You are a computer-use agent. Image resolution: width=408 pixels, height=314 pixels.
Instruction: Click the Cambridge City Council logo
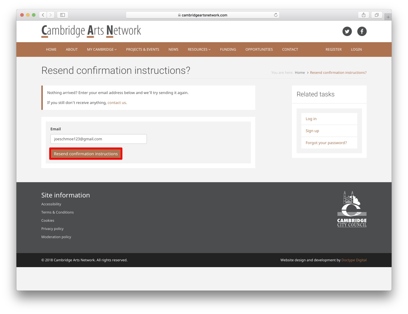[x=352, y=209]
